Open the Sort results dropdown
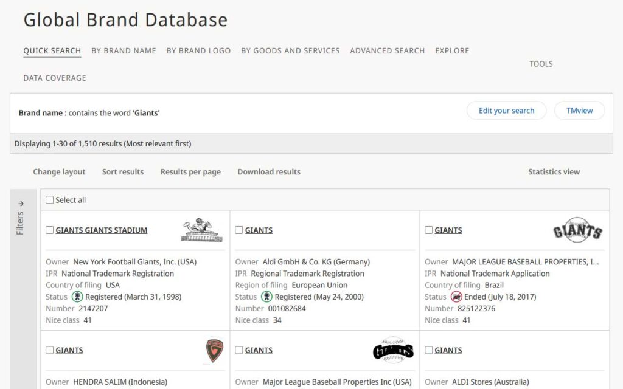 click(123, 172)
